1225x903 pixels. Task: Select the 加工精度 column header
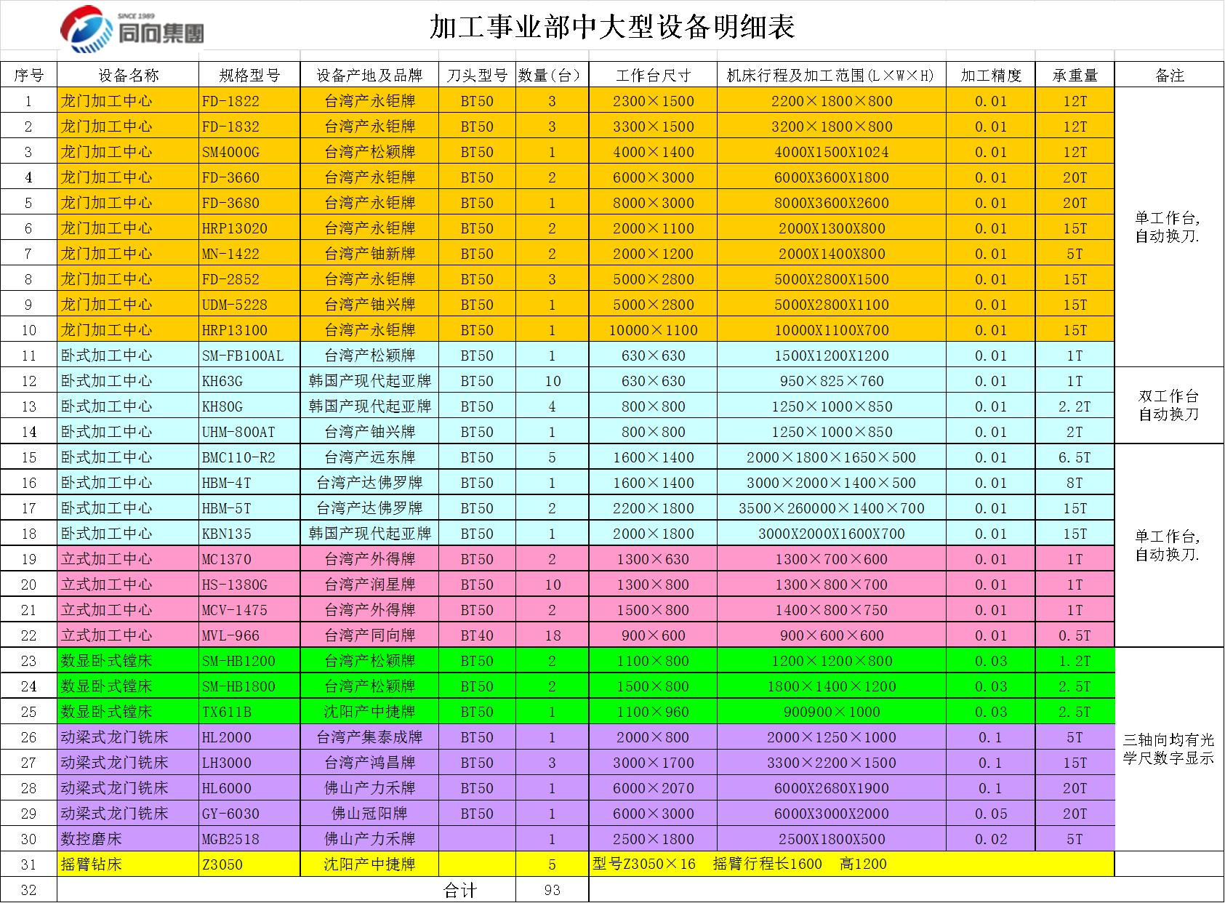990,75
